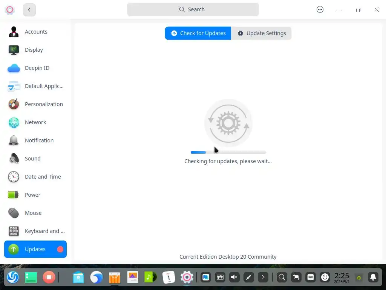Image resolution: width=386 pixels, height=290 pixels.
Task: Switch to Update Settings tab
Action: click(x=261, y=33)
